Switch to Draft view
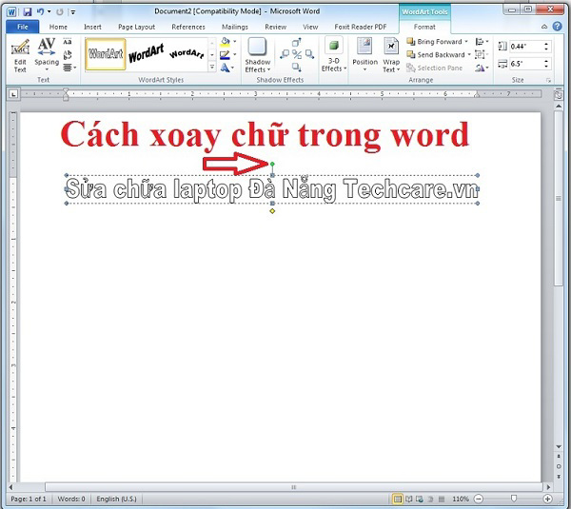Image resolution: width=571 pixels, height=509 pixels. click(442, 499)
